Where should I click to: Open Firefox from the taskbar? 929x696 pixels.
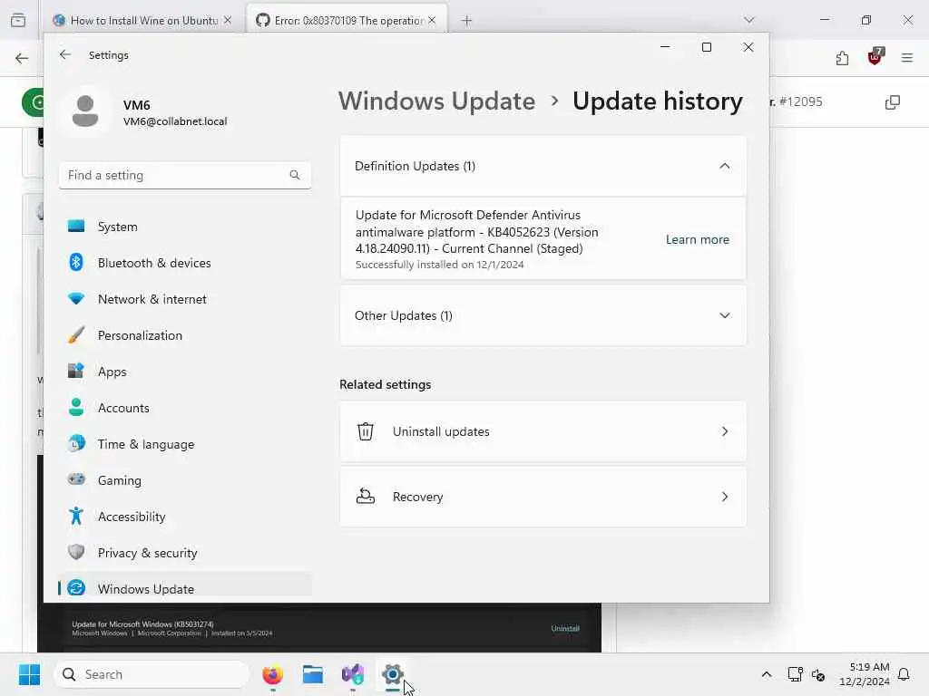coord(272,674)
